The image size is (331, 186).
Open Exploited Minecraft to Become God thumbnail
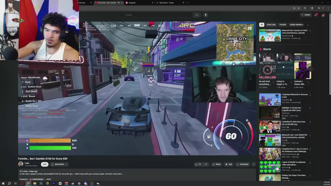click(270, 99)
